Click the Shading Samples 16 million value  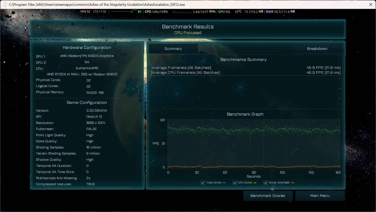click(93, 148)
